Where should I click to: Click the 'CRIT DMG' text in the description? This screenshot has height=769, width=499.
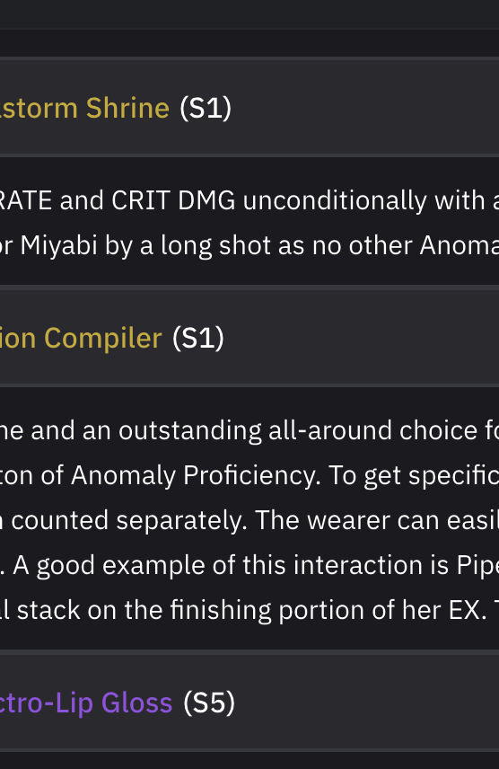point(173,200)
